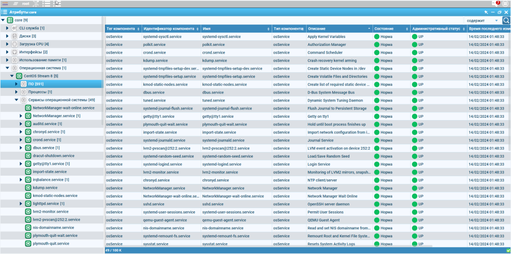
Task: Expand the CLI служба node
Action: tap(7, 28)
